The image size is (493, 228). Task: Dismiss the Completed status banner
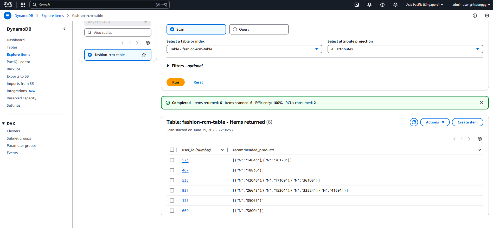482,103
